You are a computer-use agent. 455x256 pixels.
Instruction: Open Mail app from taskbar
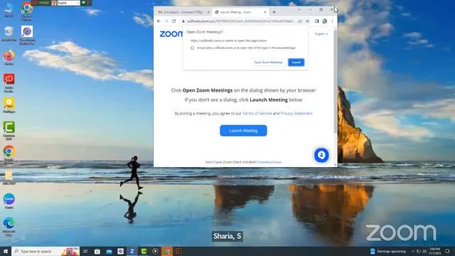109,251
